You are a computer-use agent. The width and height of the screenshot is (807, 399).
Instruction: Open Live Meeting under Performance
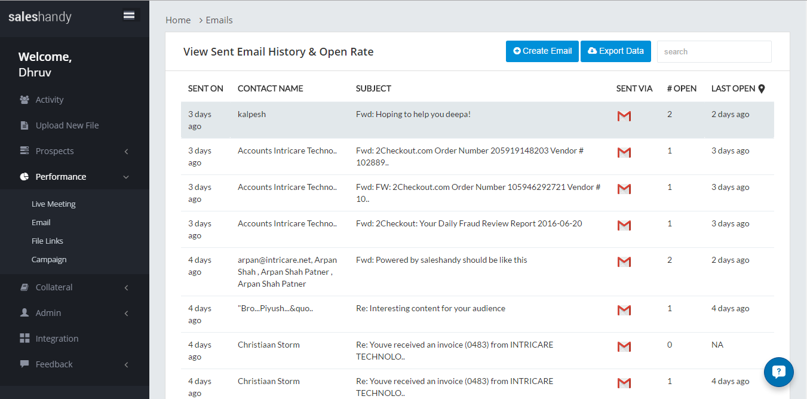click(x=54, y=204)
